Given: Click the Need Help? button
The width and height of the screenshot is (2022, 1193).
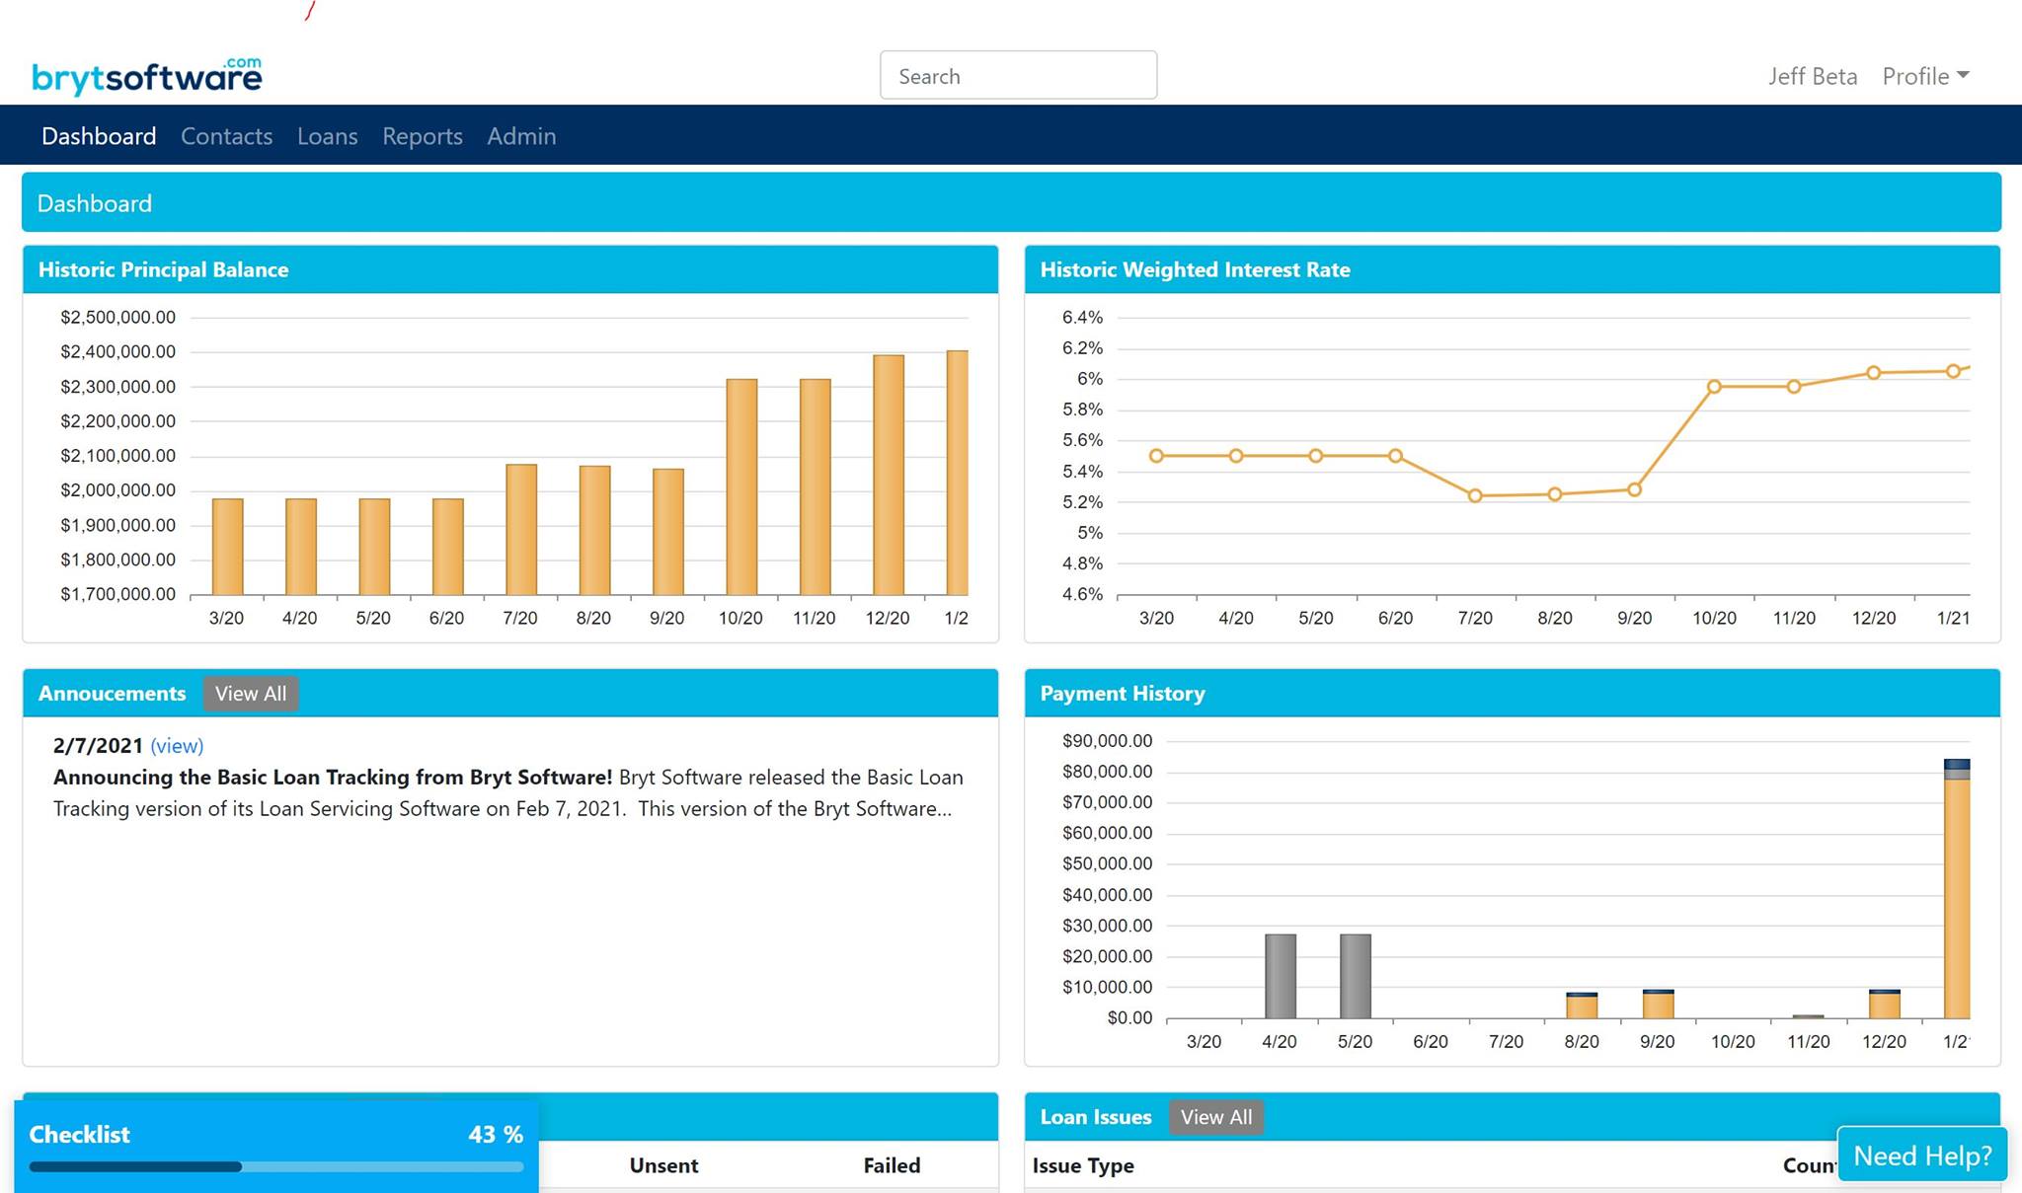Looking at the screenshot, I should point(1921,1155).
